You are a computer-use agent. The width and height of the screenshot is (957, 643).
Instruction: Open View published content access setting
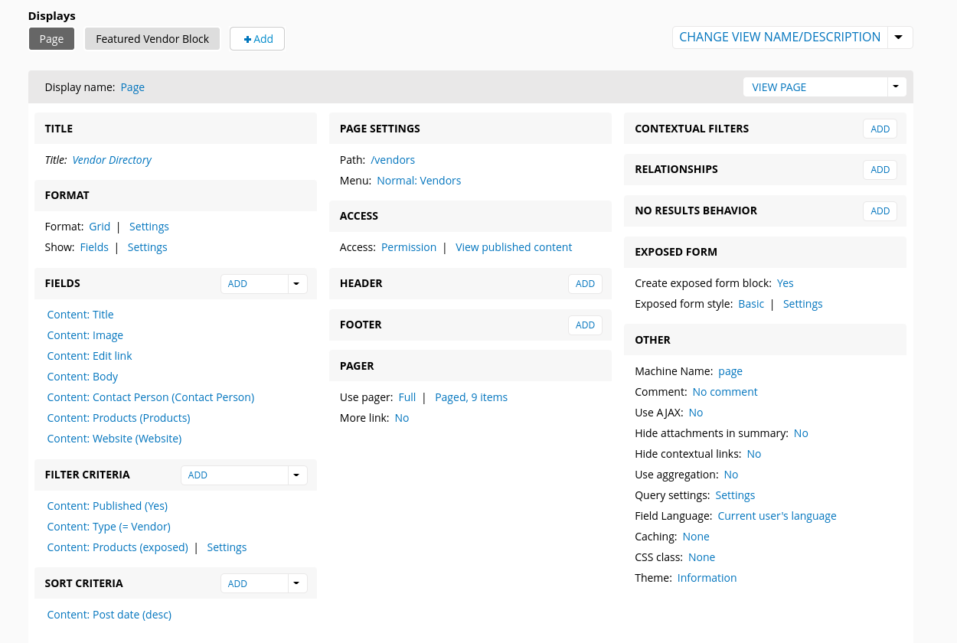[514, 247]
